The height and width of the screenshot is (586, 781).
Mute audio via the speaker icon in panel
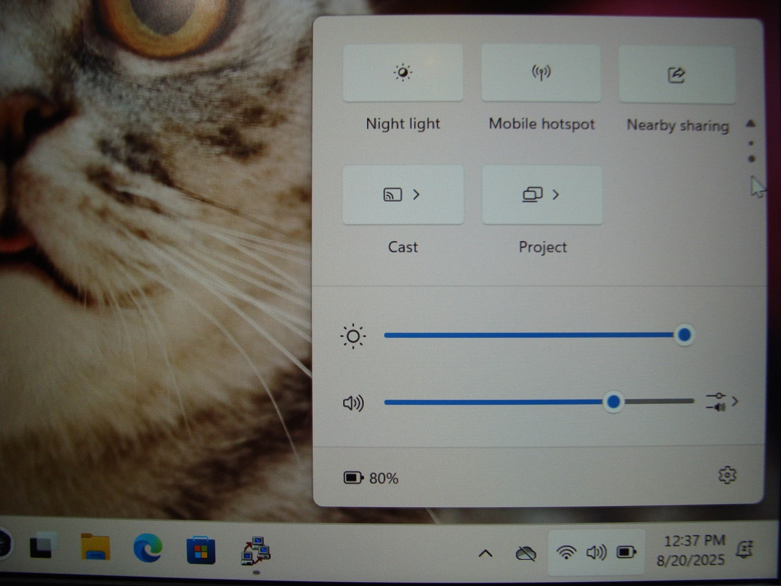353,403
